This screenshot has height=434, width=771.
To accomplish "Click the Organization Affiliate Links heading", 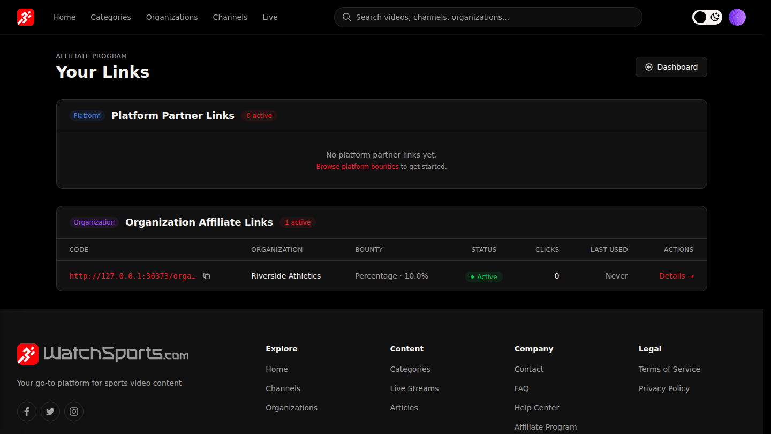I will point(199,222).
